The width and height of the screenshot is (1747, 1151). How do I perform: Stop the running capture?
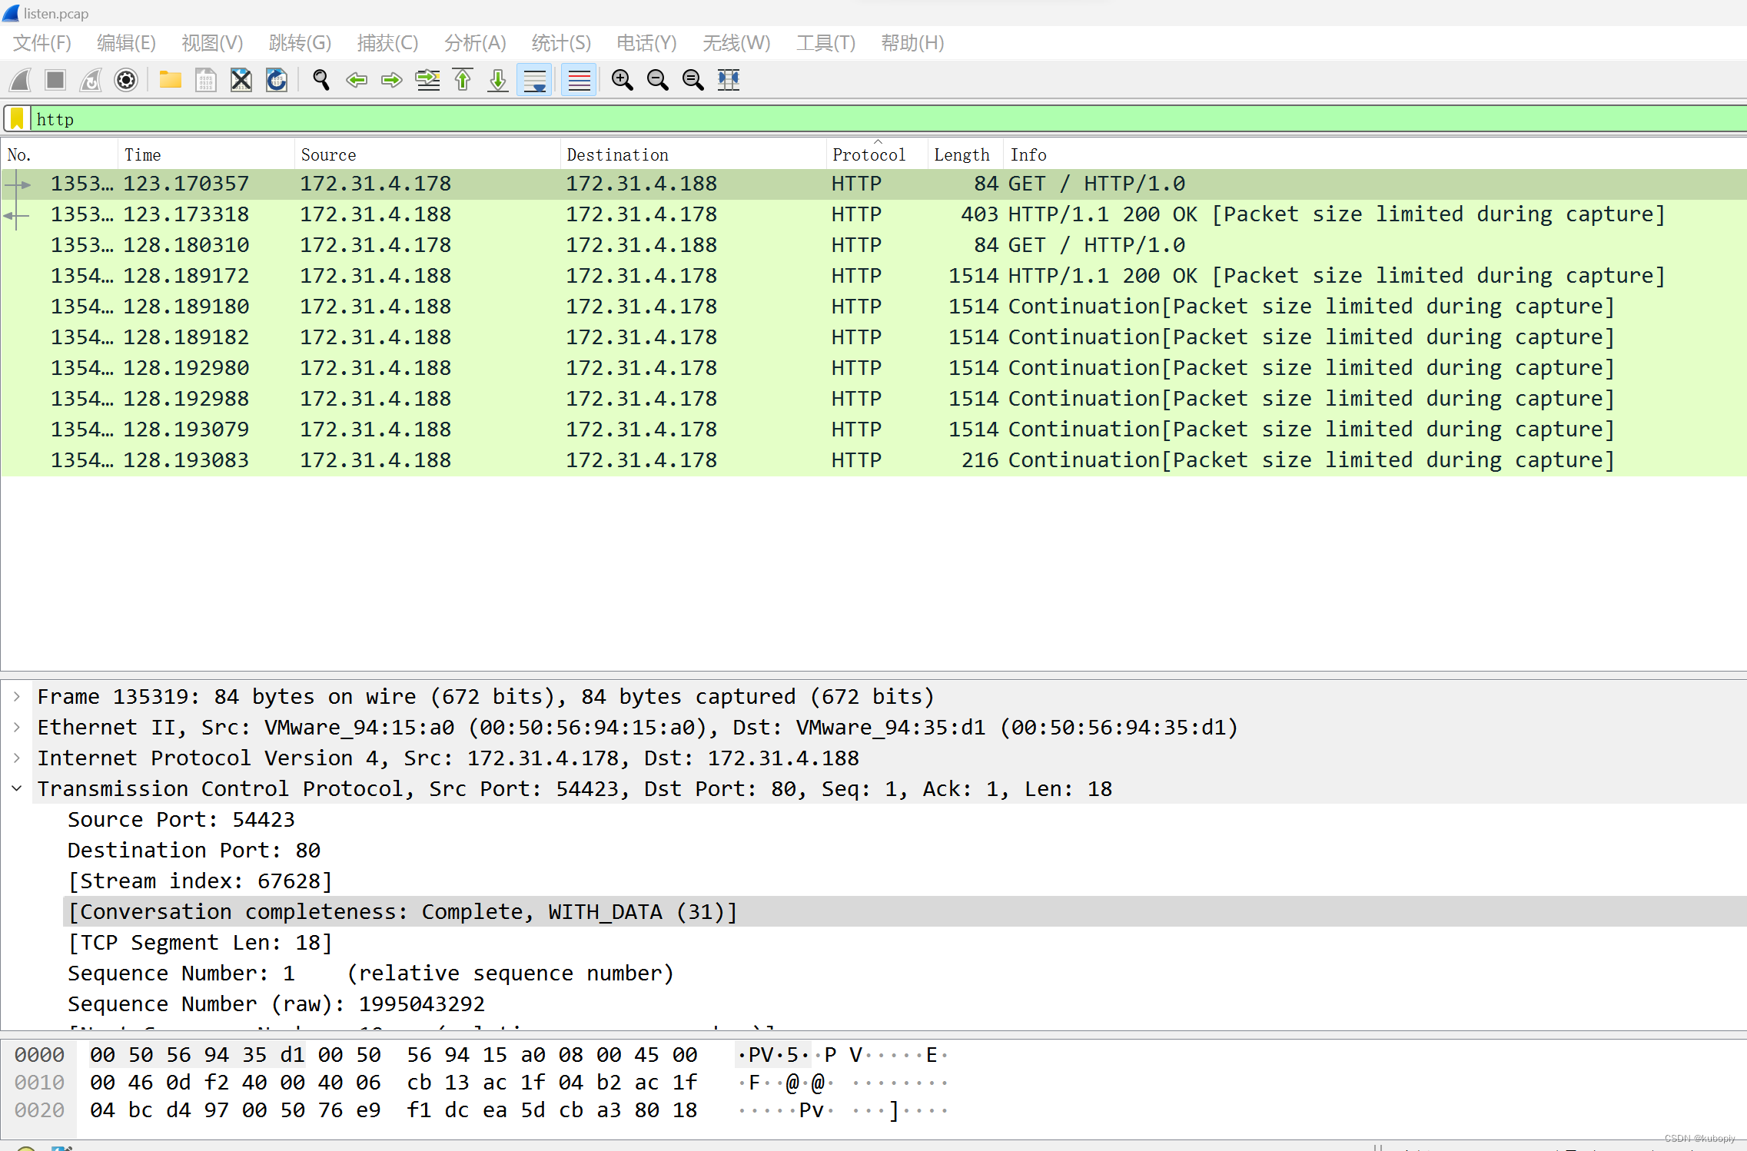55,80
